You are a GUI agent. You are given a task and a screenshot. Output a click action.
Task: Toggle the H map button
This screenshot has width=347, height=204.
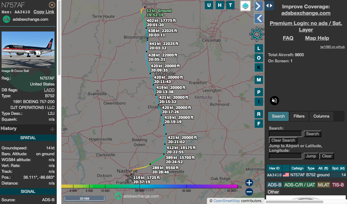click(220, 5)
